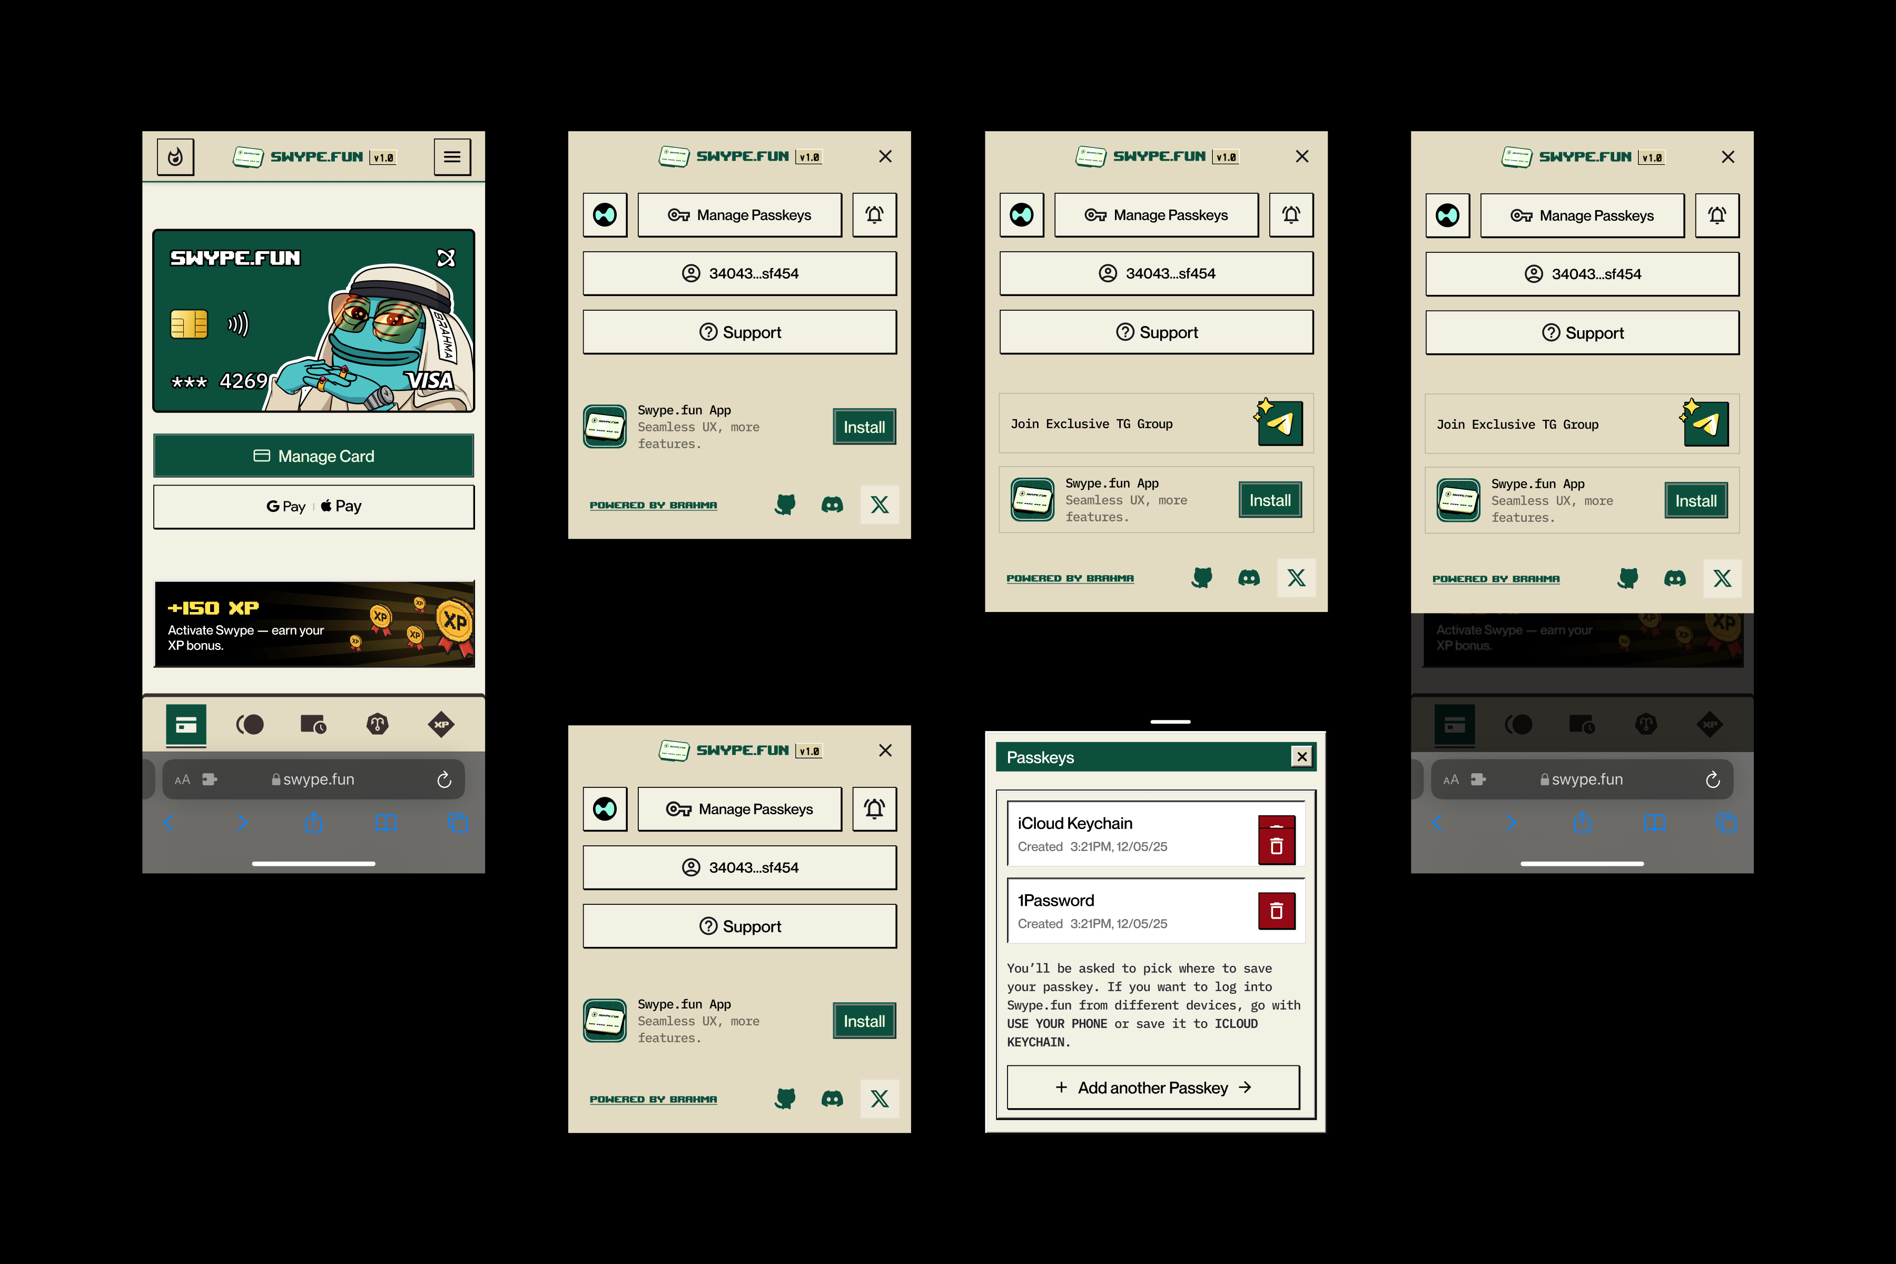Install the Swype.fun App in the standalone Telegram-card menu

click(1270, 501)
